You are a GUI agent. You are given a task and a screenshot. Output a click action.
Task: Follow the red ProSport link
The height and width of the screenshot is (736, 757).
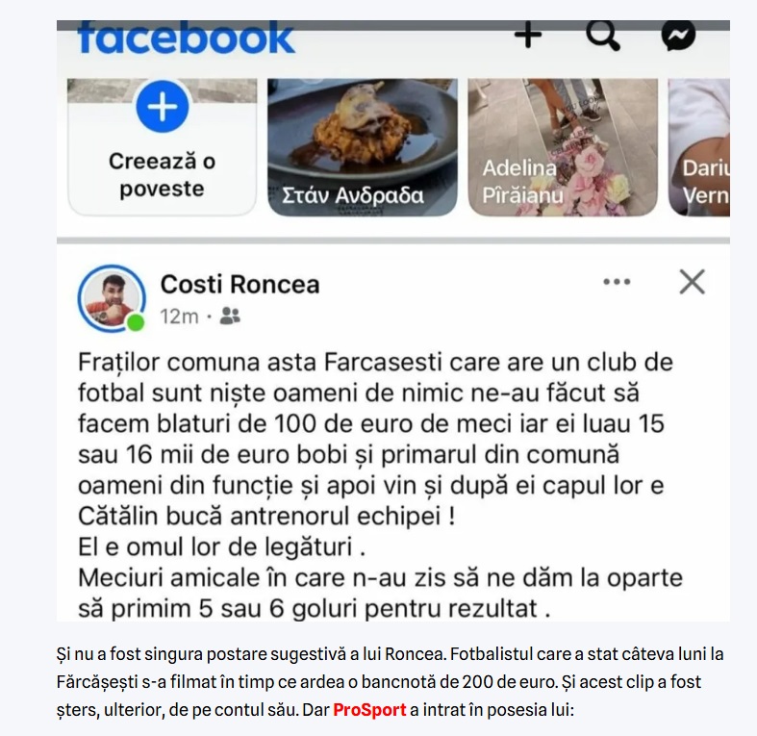tap(369, 709)
